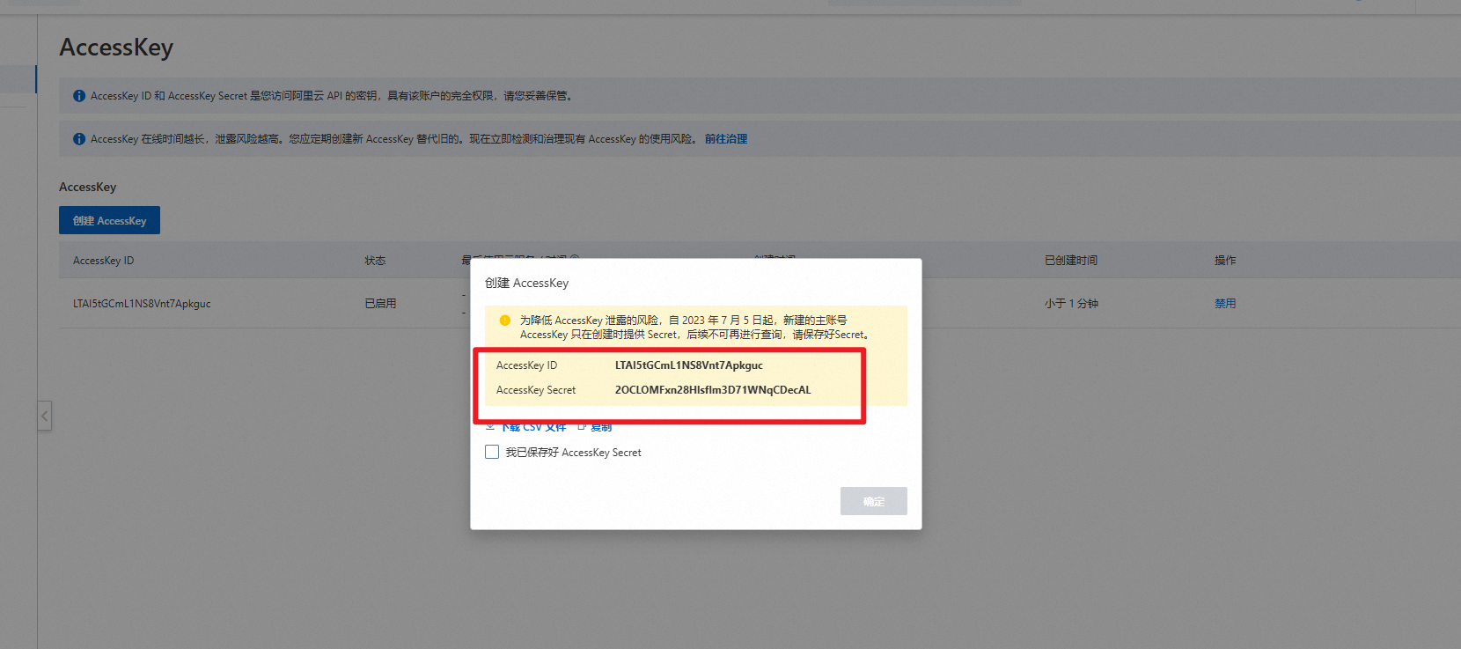Click the 小于 1 分钟 cell

click(x=1071, y=303)
